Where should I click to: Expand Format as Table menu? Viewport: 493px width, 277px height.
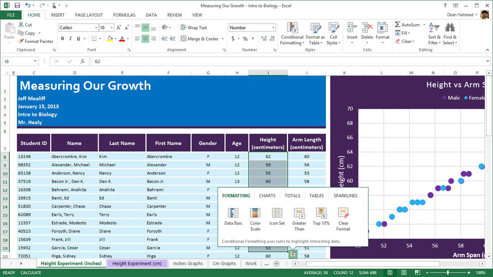(316, 34)
